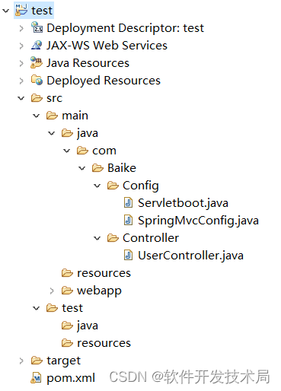Viewport: 281px width, 391px height.
Task: Expand Deployment Descriptor: test node
Action: [21, 28]
